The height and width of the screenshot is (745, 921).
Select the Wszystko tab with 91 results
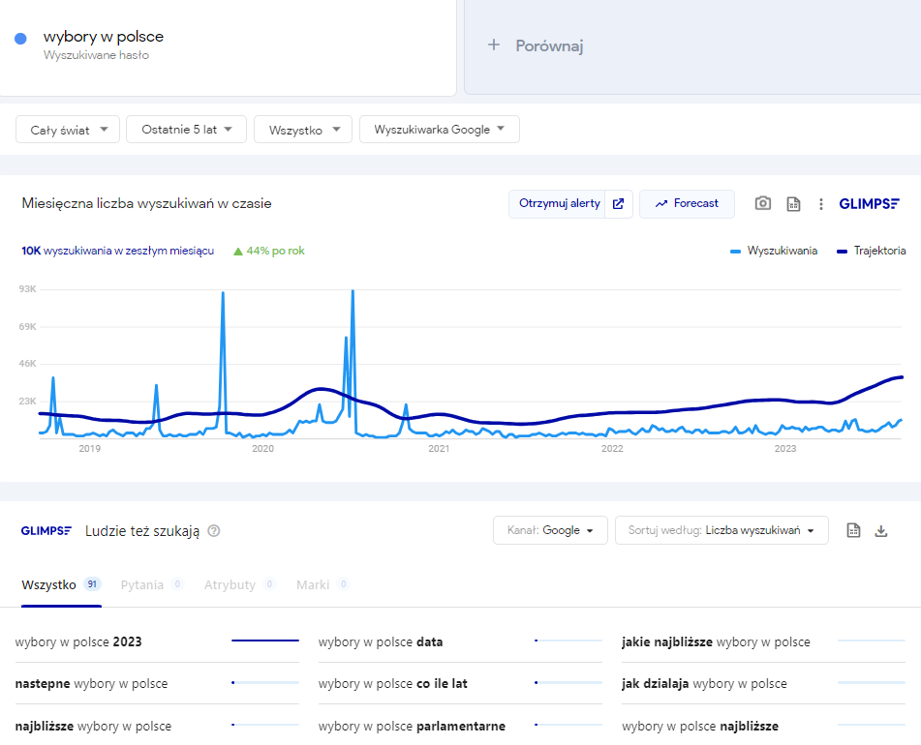pyautogui.click(x=61, y=584)
